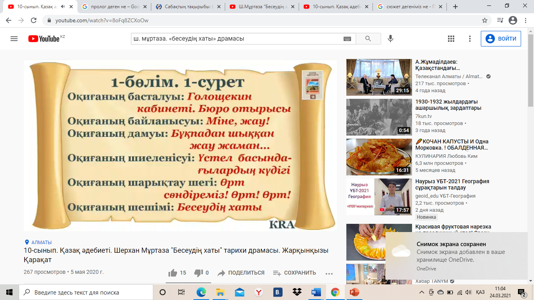
Task: Open more actions below the video
Action: (x=329, y=273)
